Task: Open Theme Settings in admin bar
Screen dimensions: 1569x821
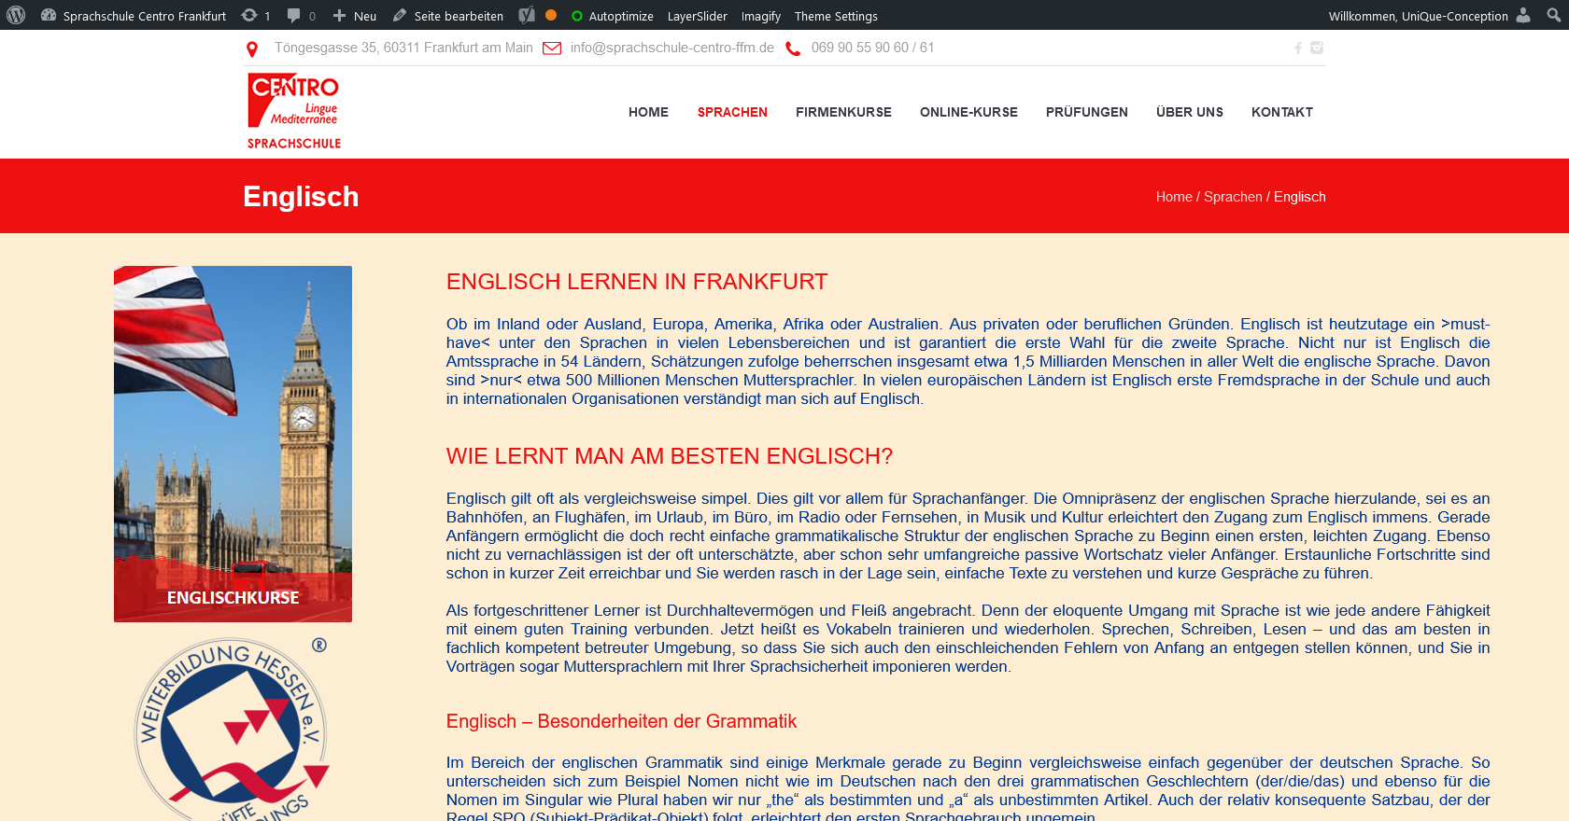Action: click(836, 16)
